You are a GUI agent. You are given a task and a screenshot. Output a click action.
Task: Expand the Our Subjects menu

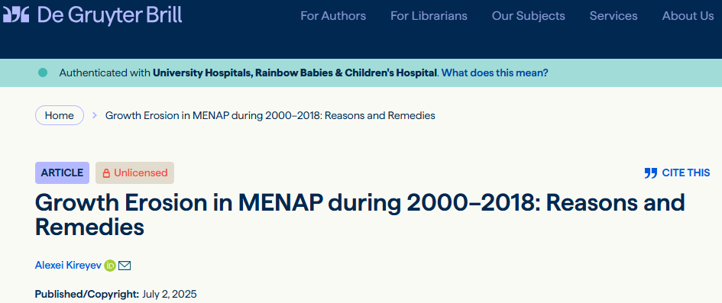[528, 15]
